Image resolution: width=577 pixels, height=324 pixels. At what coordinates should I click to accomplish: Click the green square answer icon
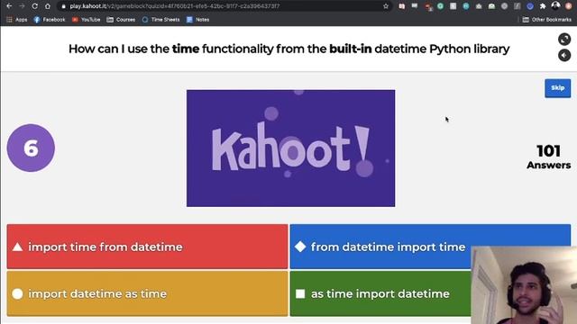coord(300,294)
